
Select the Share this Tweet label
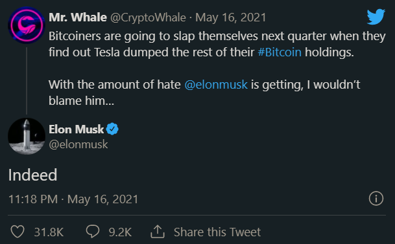(217, 232)
